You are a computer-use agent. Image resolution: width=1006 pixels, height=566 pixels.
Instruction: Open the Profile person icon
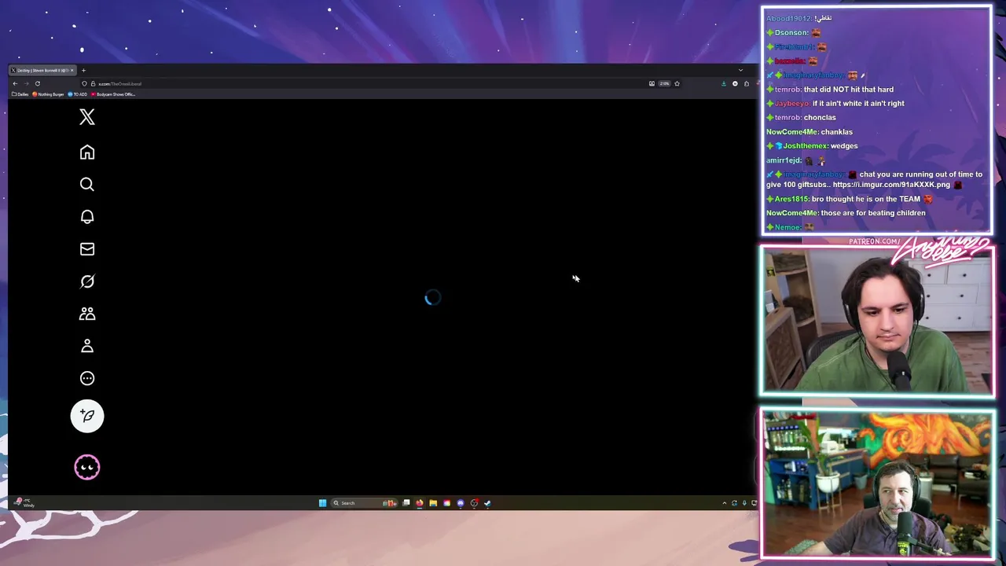(87, 346)
